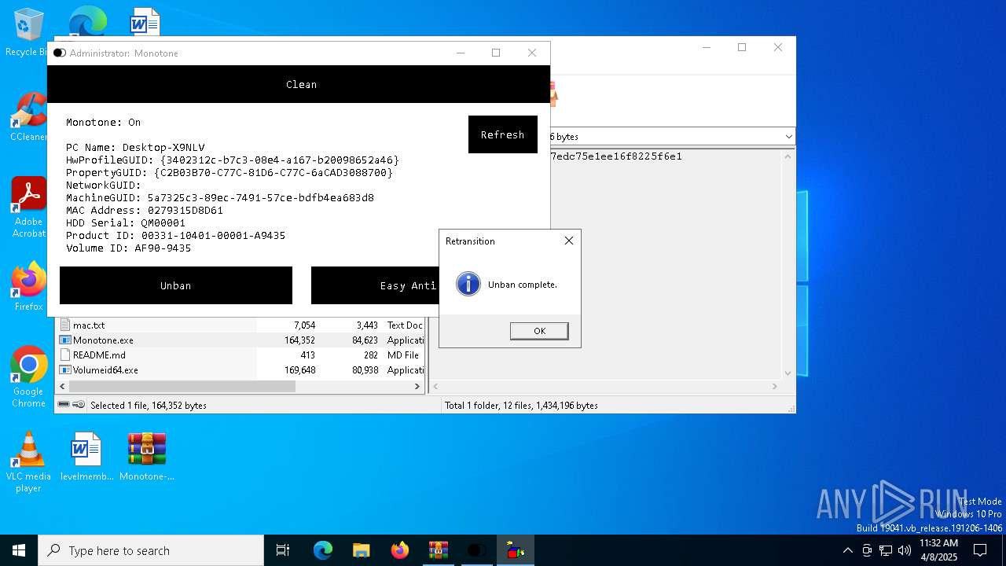The width and height of the screenshot is (1006, 566).
Task: Click the Text Doc type cell for mac.txt
Action: [405, 325]
